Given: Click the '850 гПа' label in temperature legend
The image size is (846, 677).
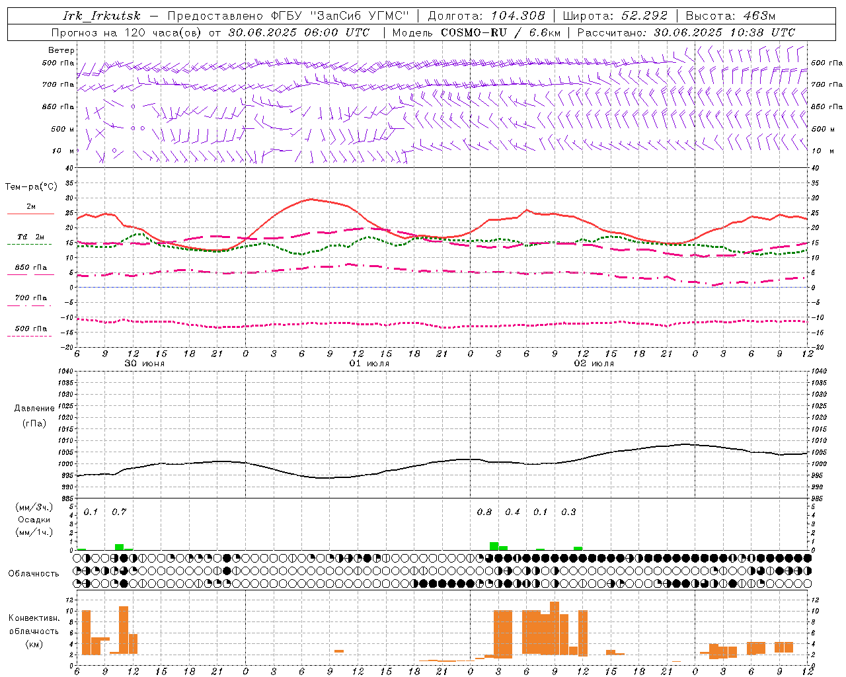Looking at the screenshot, I should pos(31,268).
